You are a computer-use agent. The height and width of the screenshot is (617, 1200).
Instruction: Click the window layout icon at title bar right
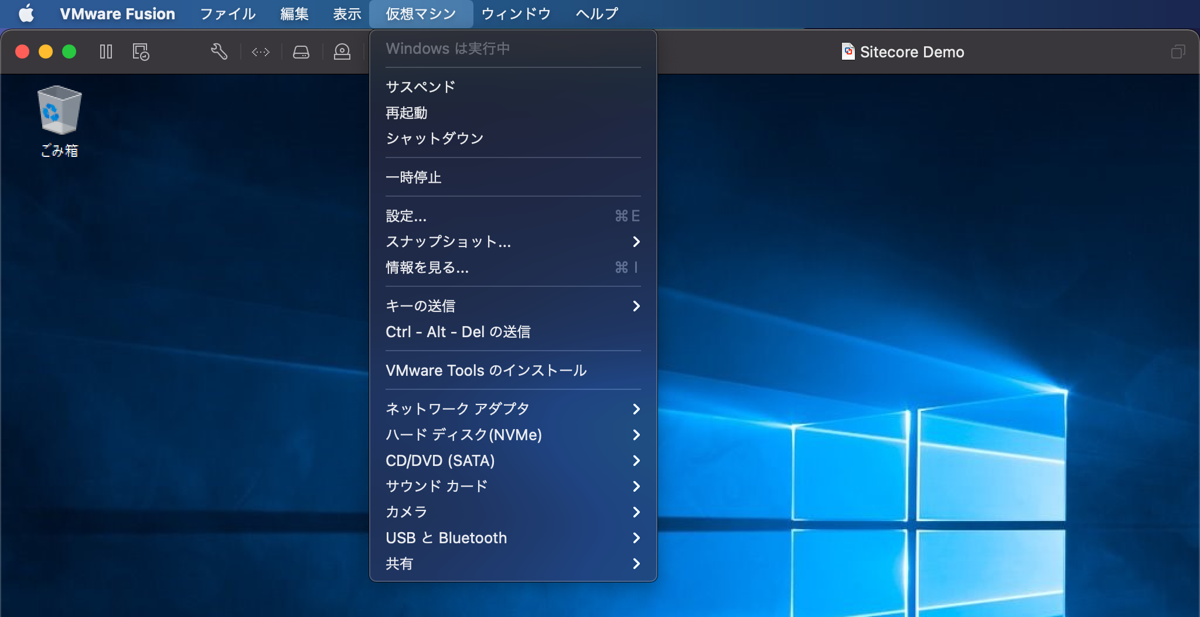[x=1178, y=52]
